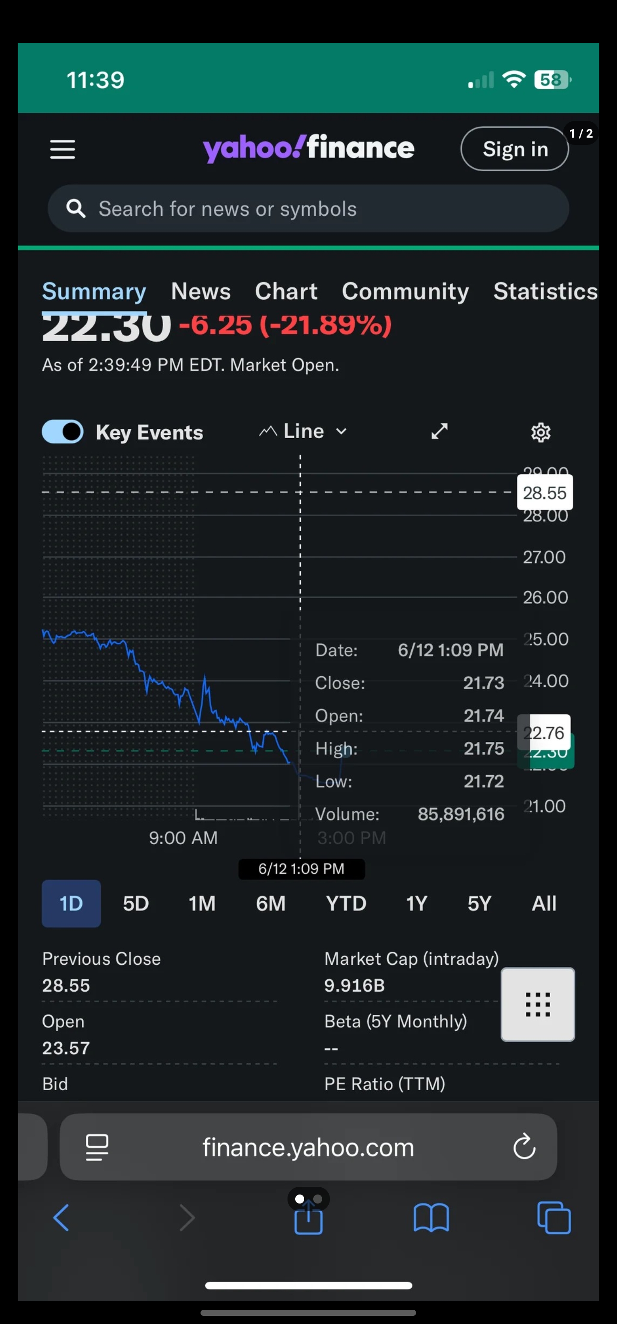Select the All chart range
The image size is (617, 1324).
[544, 903]
